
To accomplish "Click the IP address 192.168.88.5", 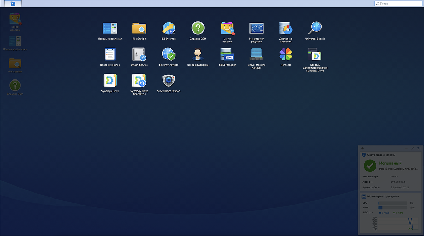I will tap(398, 182).
